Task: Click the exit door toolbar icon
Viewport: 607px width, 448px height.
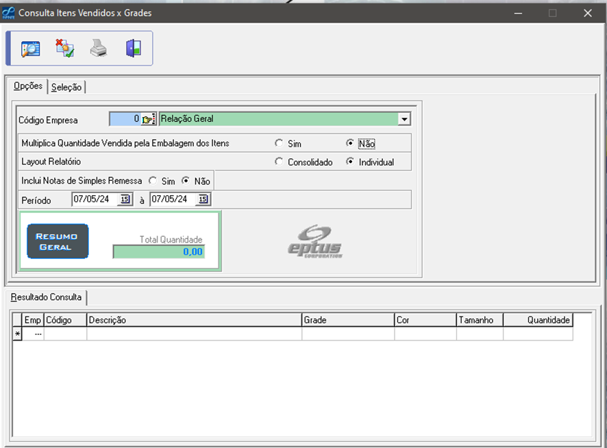Action: (133, 49)
